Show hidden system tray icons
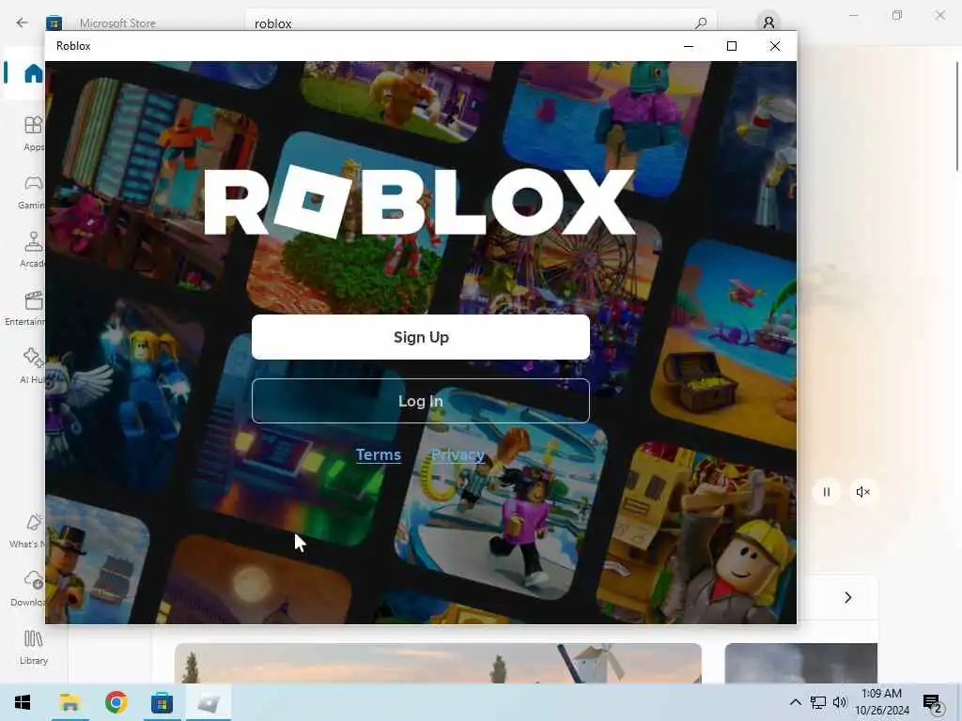The width and height of the screenshot is (962, 721). pyautogui.click(x=795, y=702)
